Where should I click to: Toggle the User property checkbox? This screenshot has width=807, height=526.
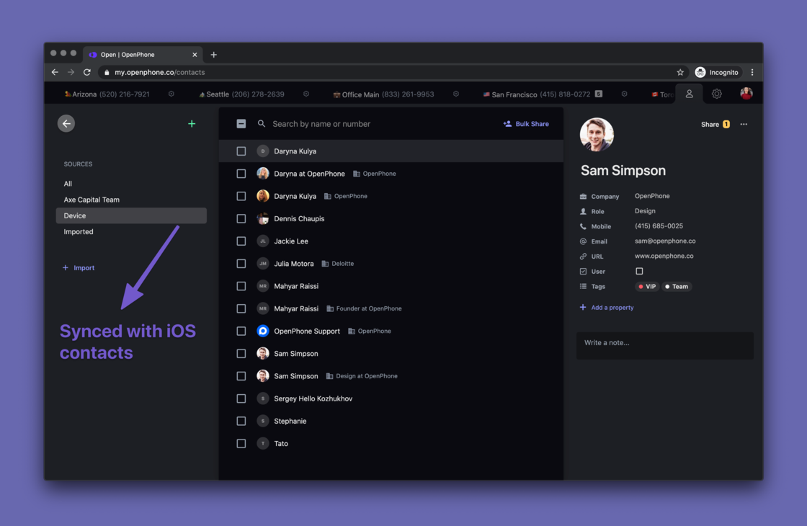click(x=639, y=271)
